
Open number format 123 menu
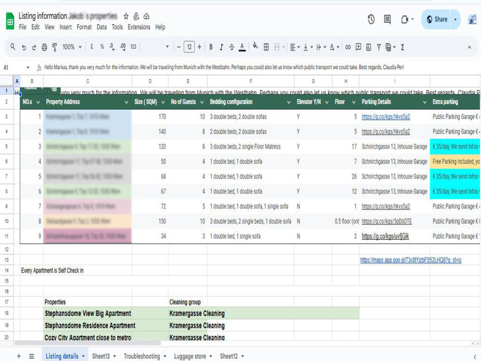pos(133,47)
